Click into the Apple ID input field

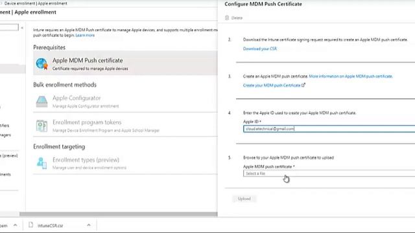tap(329, 129)
